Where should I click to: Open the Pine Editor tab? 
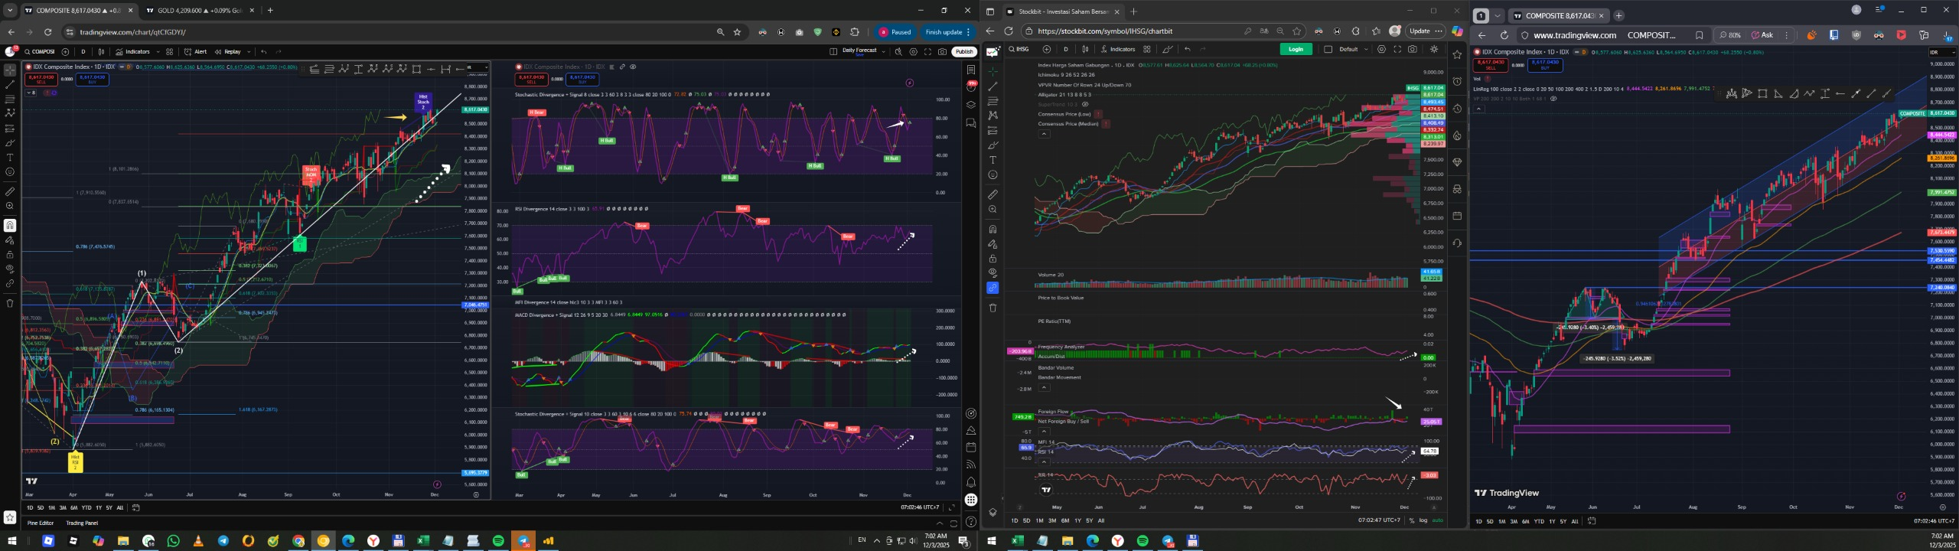(41, 523)
